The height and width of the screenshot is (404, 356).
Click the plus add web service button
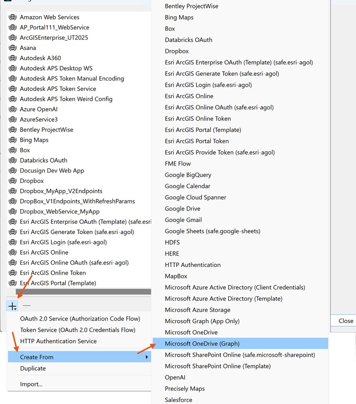coord(12,306)
